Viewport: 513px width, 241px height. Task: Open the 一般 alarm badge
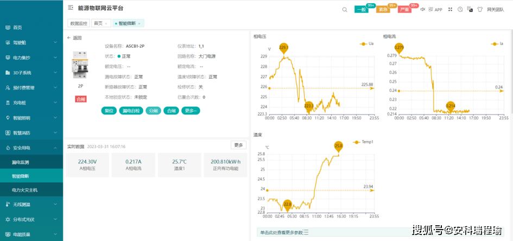[x=362, y=9]
